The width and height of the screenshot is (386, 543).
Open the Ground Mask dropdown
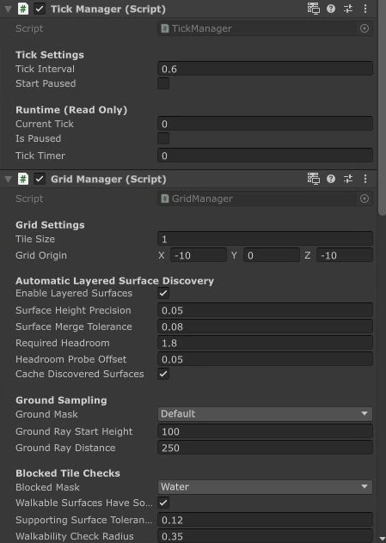click(x=265, y=414)
